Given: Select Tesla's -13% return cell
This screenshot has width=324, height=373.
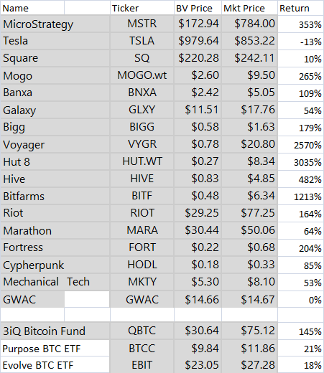Looking at the screenshot, I should tap(300, 41).
